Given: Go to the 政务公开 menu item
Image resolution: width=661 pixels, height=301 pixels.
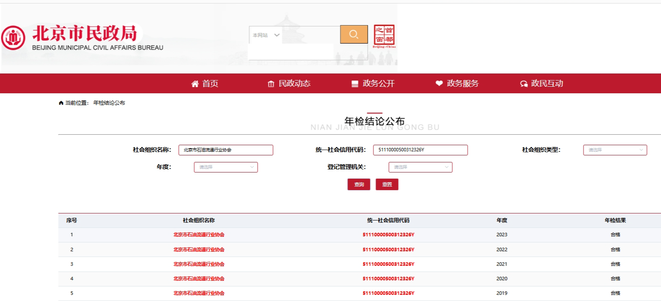Looking at the screenshot, I should pyautogui.click(x=378, y=84).
